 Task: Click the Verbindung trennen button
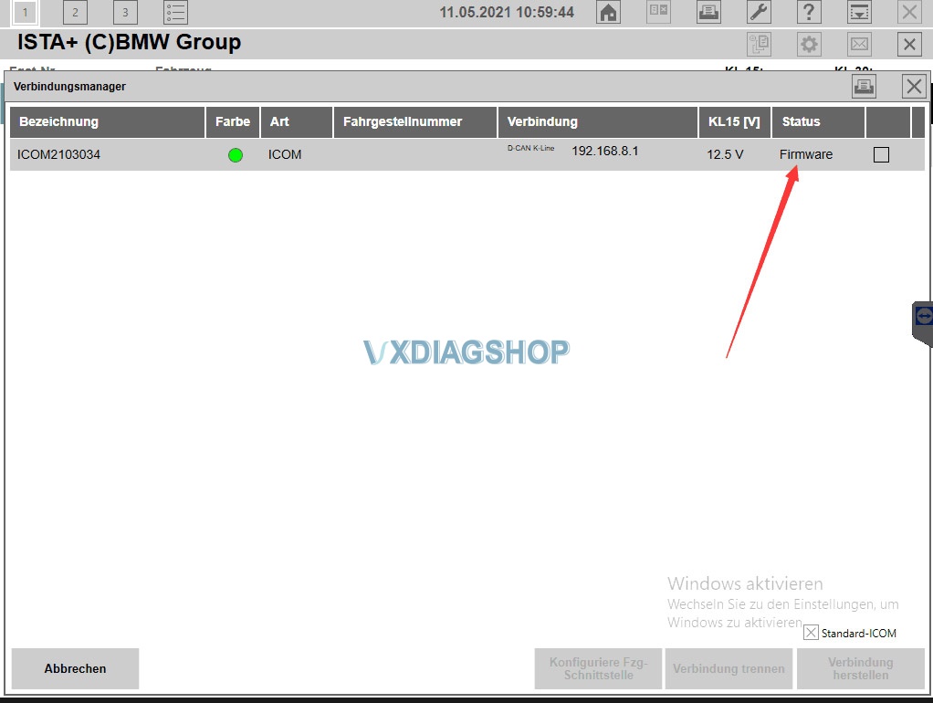pos(729,668)
